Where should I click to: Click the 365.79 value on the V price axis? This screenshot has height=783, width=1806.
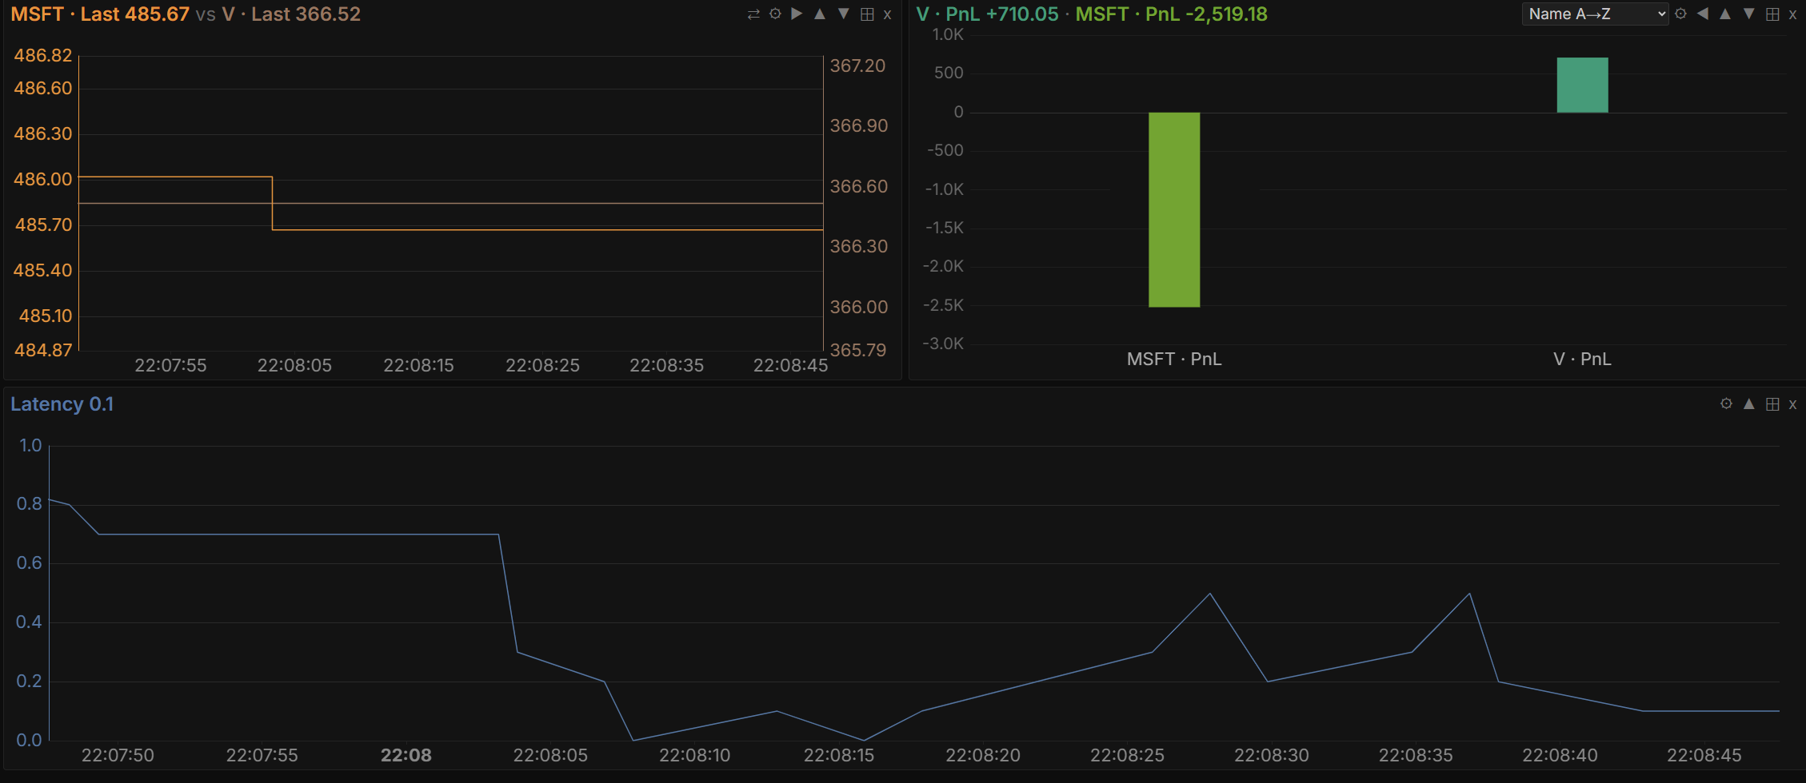857,350
